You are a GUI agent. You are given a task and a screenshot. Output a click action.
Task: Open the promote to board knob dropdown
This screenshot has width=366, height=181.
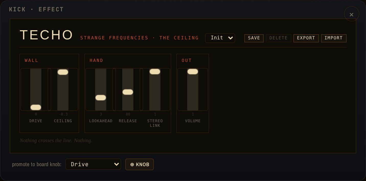coord(93,164)
